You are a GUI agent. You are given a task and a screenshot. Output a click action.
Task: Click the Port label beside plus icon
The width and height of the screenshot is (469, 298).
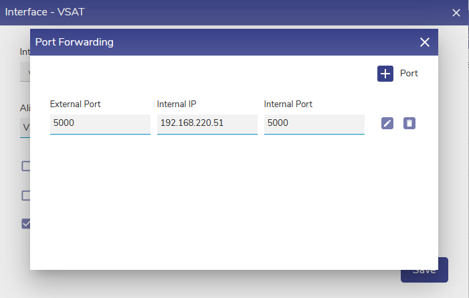coord(409,74)
